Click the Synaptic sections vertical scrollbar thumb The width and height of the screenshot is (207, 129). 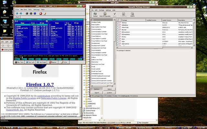point(114,30)
